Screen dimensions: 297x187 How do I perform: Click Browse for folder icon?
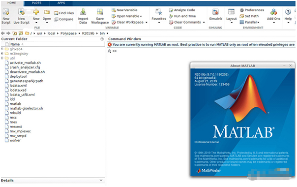tap(21, 33)
